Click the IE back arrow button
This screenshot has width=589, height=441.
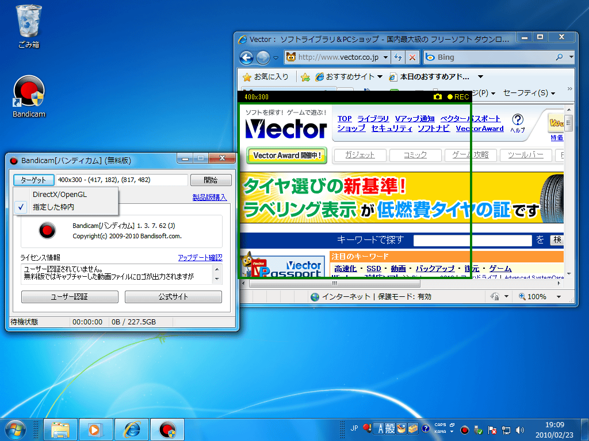tap(246, 57)
